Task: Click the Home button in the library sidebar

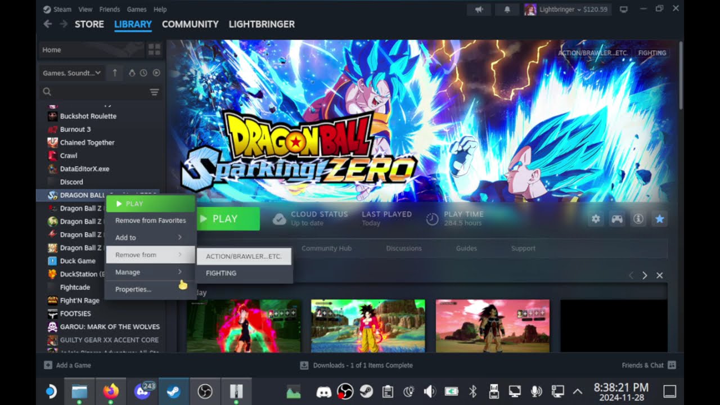Action: click(92, 50)
